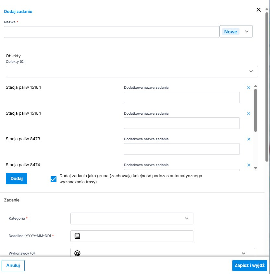Click the objects list scrollbar thumb

click(255, 110)
